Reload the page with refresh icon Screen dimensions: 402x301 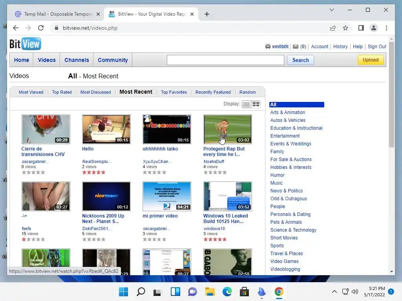[41, 28]
